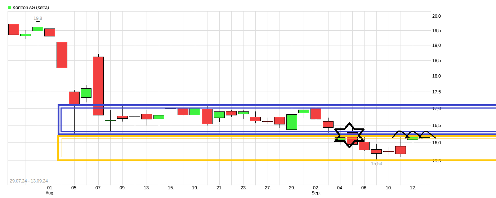Click the 17,5 value on the price axis
Screen dimensions: 496x198
[437, 92]
